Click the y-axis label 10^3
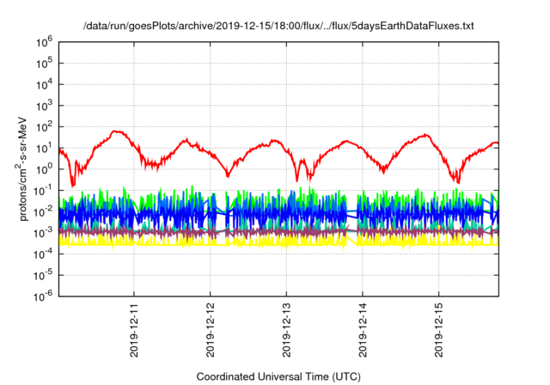The width and height of the screenshot is (550, 385). click(x=44, y=106)
